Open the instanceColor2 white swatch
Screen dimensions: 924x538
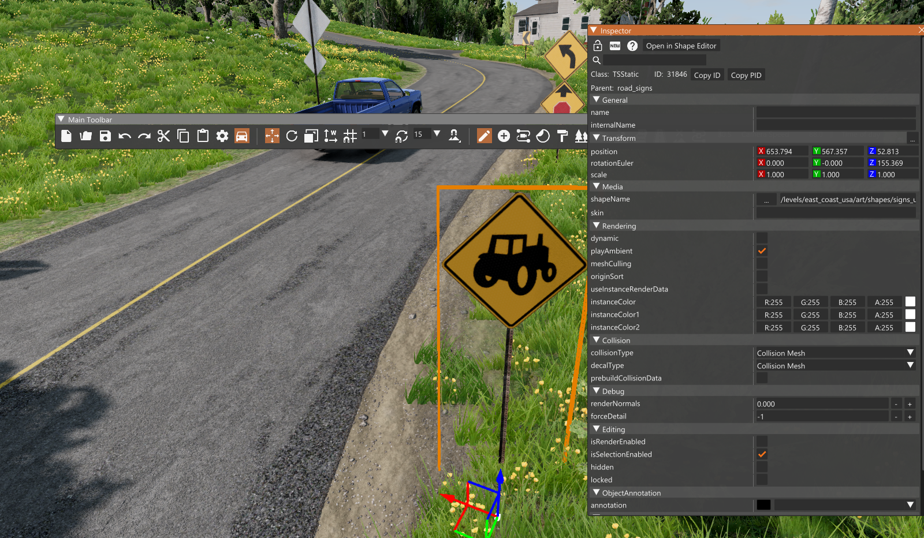pyautogui.click(x=910, y=327)
